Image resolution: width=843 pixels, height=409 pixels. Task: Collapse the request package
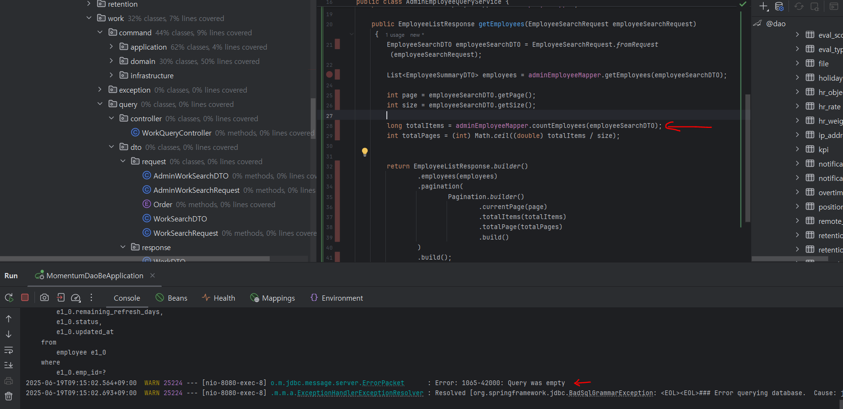123,161
